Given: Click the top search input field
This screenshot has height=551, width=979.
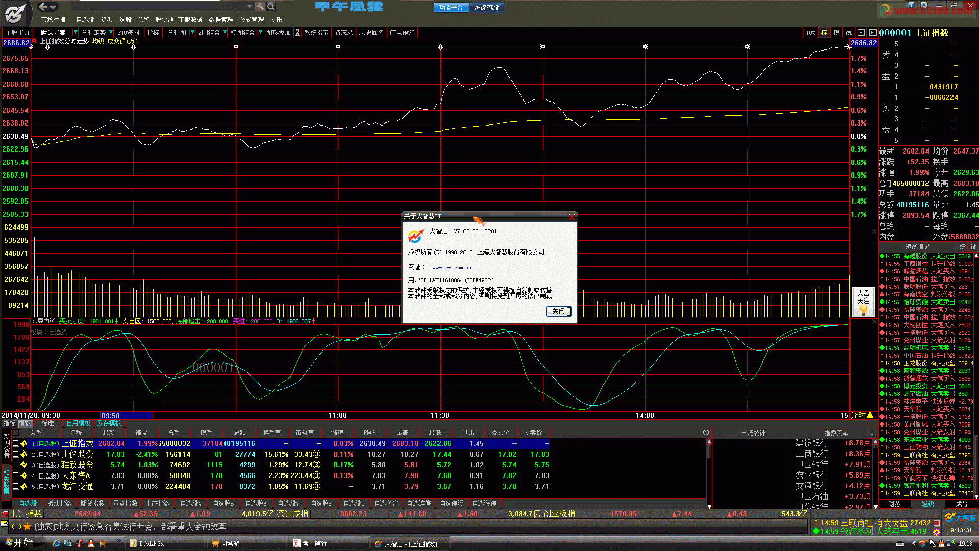Looking at the screenshot, I should click(158, 7).
